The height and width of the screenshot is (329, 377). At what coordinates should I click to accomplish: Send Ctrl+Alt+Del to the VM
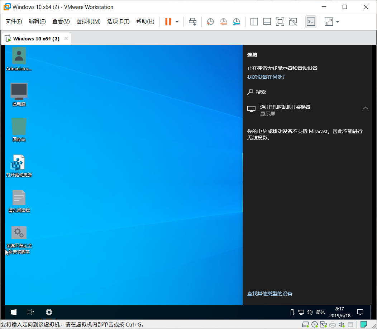192,21
